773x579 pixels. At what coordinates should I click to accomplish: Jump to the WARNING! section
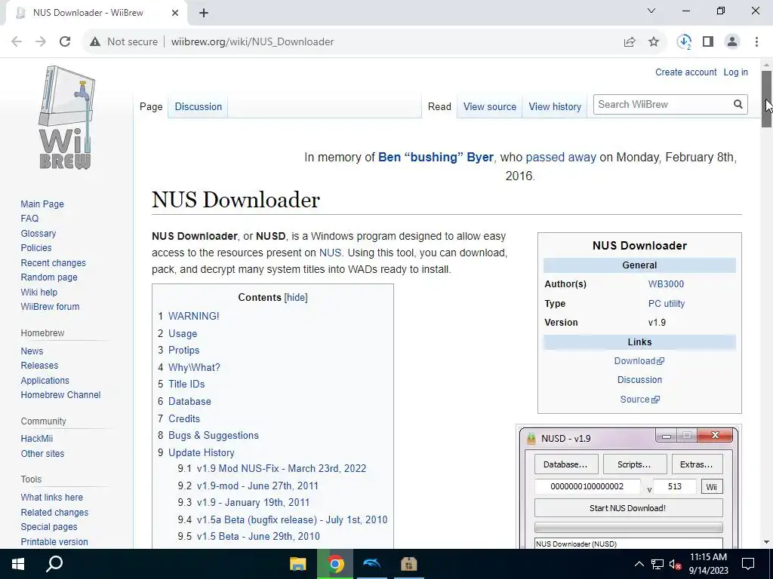pos(194,316)
